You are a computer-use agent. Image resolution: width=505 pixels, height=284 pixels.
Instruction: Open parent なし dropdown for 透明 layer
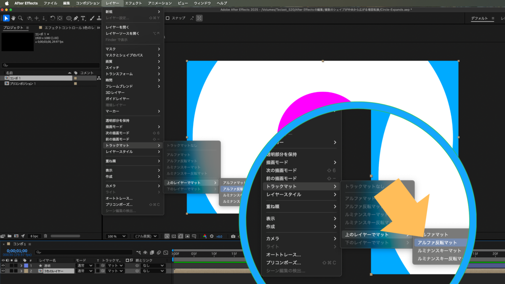click(x=153, y=265)
